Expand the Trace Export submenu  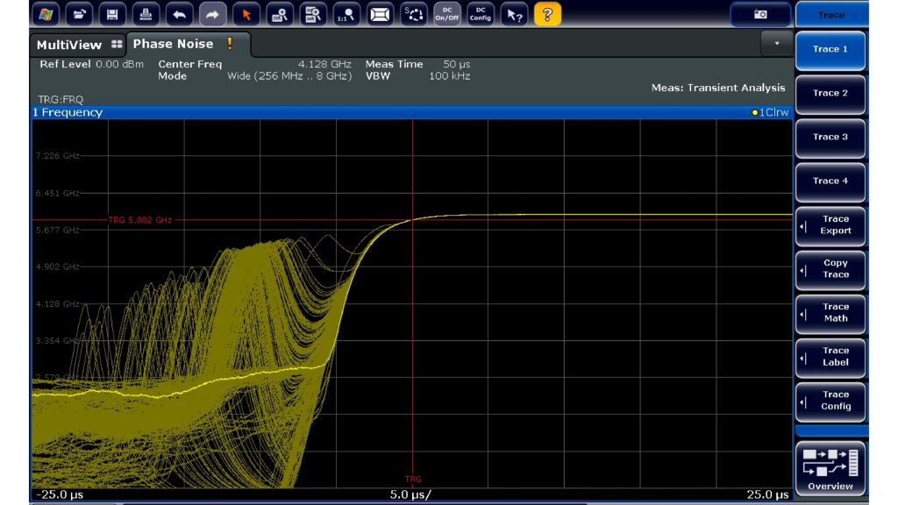[830, 225]
